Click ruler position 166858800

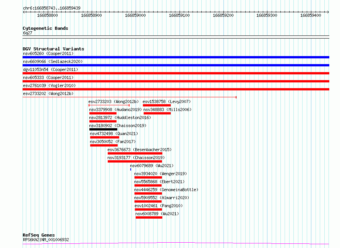47,15
